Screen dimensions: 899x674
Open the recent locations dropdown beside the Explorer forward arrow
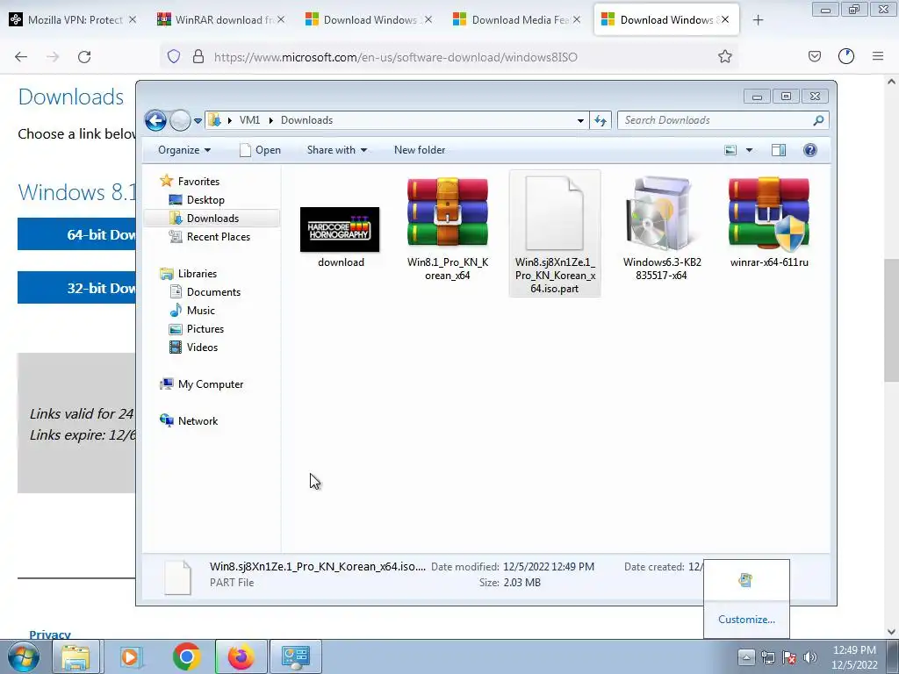pos(198,121)
